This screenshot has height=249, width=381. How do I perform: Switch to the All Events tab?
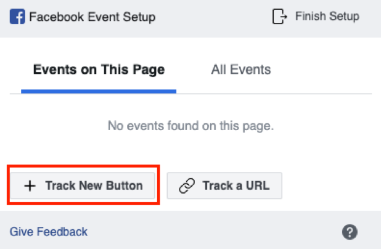(241, 70)
